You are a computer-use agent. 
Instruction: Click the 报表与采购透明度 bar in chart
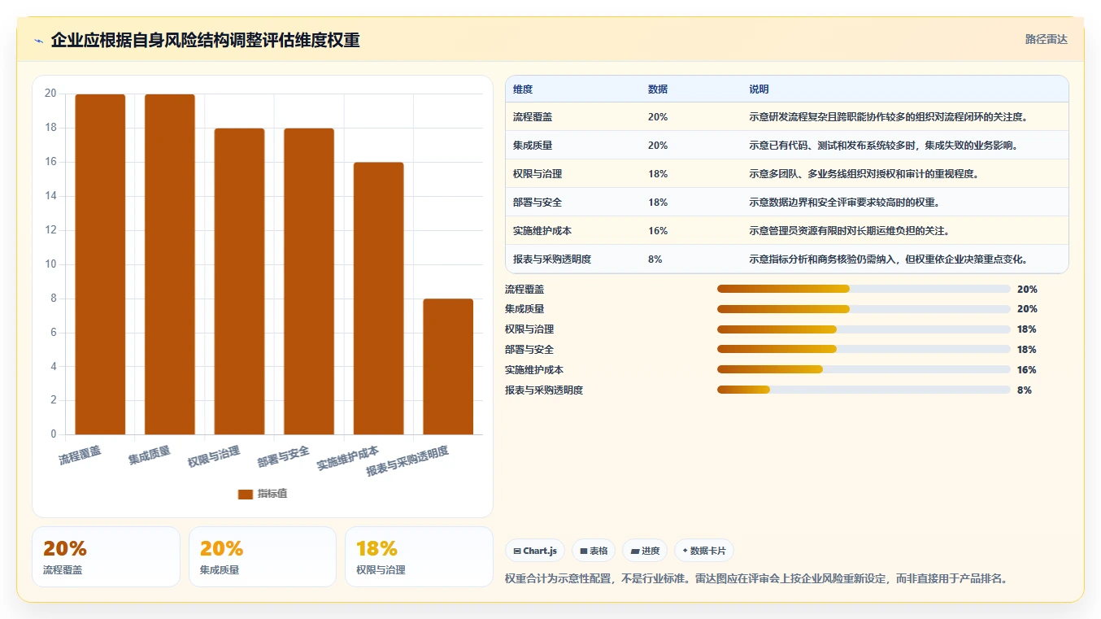coord(448,367)
